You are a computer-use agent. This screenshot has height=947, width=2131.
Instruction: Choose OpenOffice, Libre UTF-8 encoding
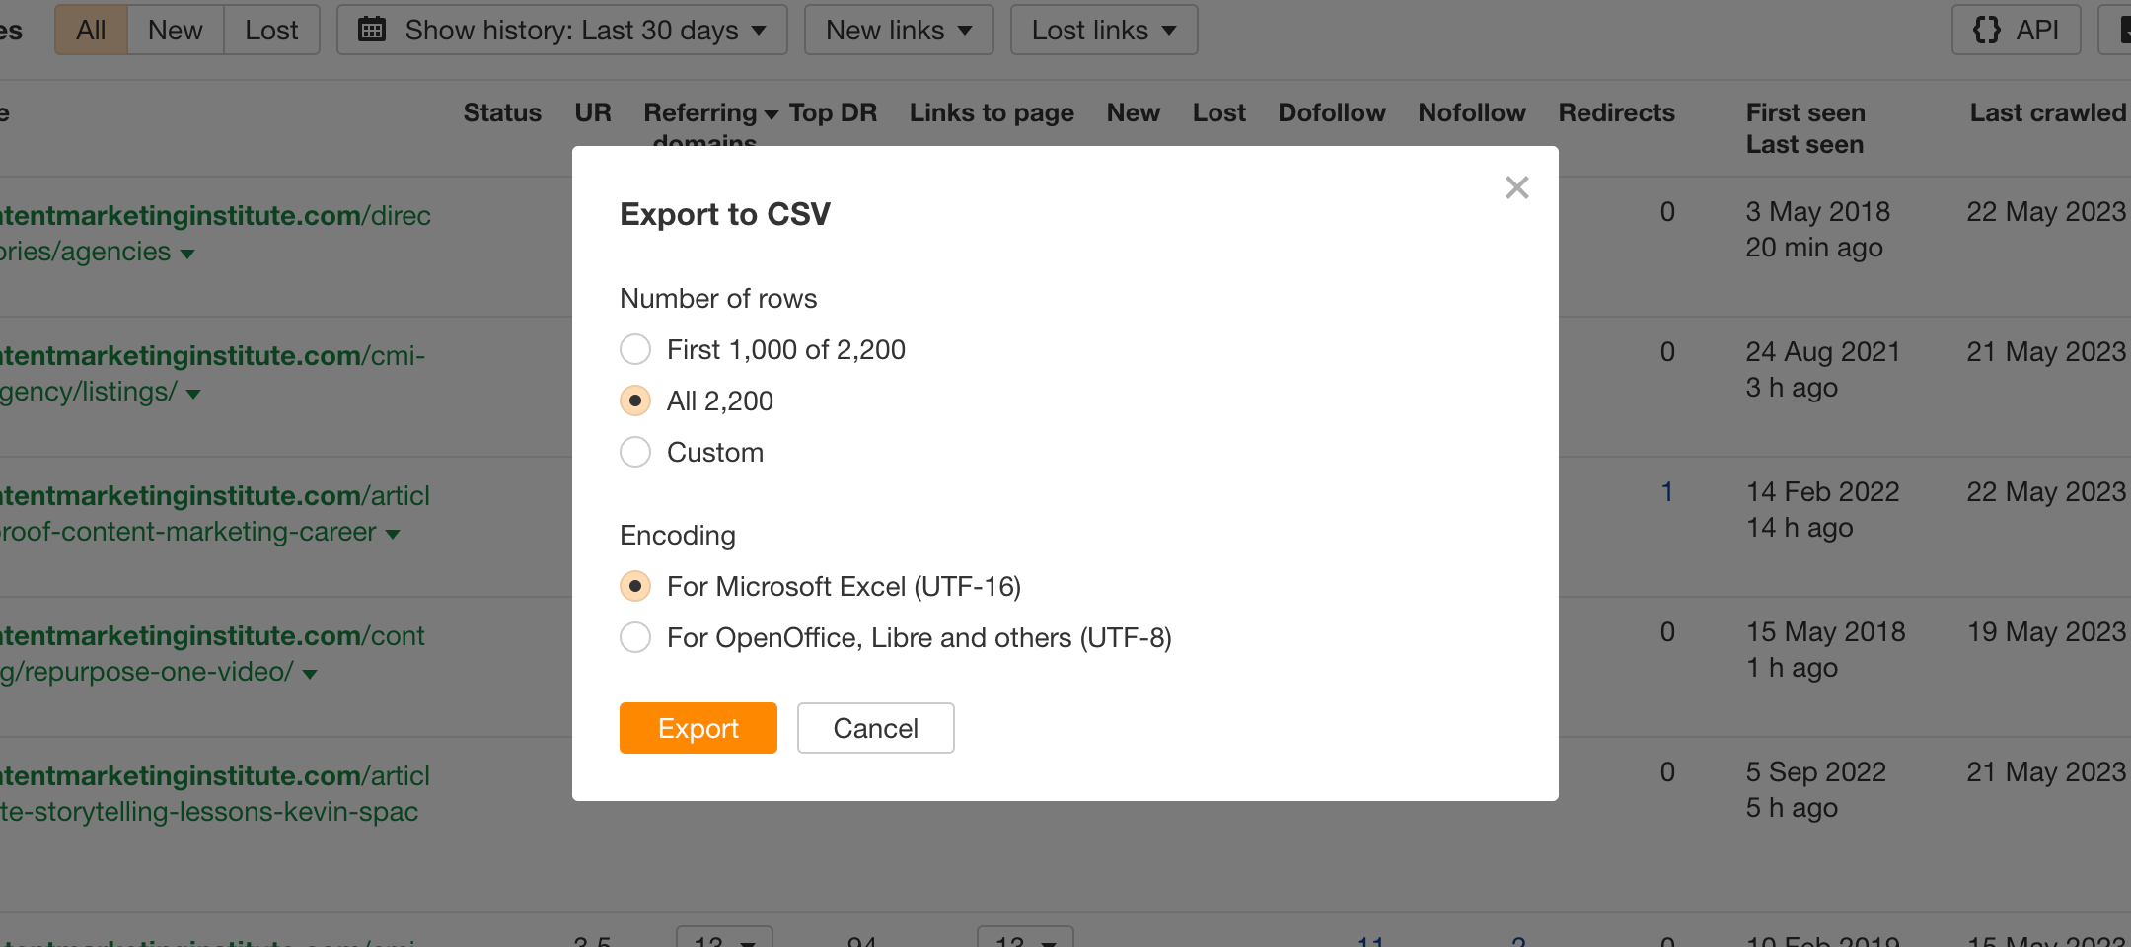[x=635, y=637]
